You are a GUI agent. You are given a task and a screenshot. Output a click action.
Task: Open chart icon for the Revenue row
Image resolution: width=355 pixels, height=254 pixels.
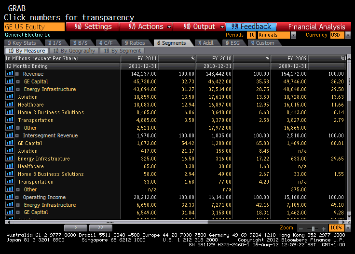coord(10,74)
